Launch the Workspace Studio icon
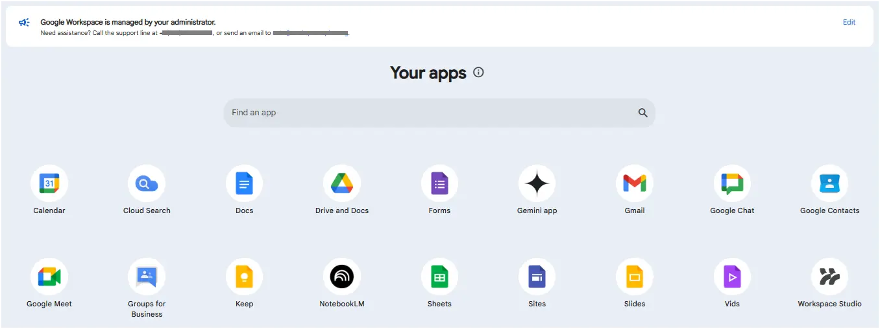This screenshot has width=880, height=329. 829,277
